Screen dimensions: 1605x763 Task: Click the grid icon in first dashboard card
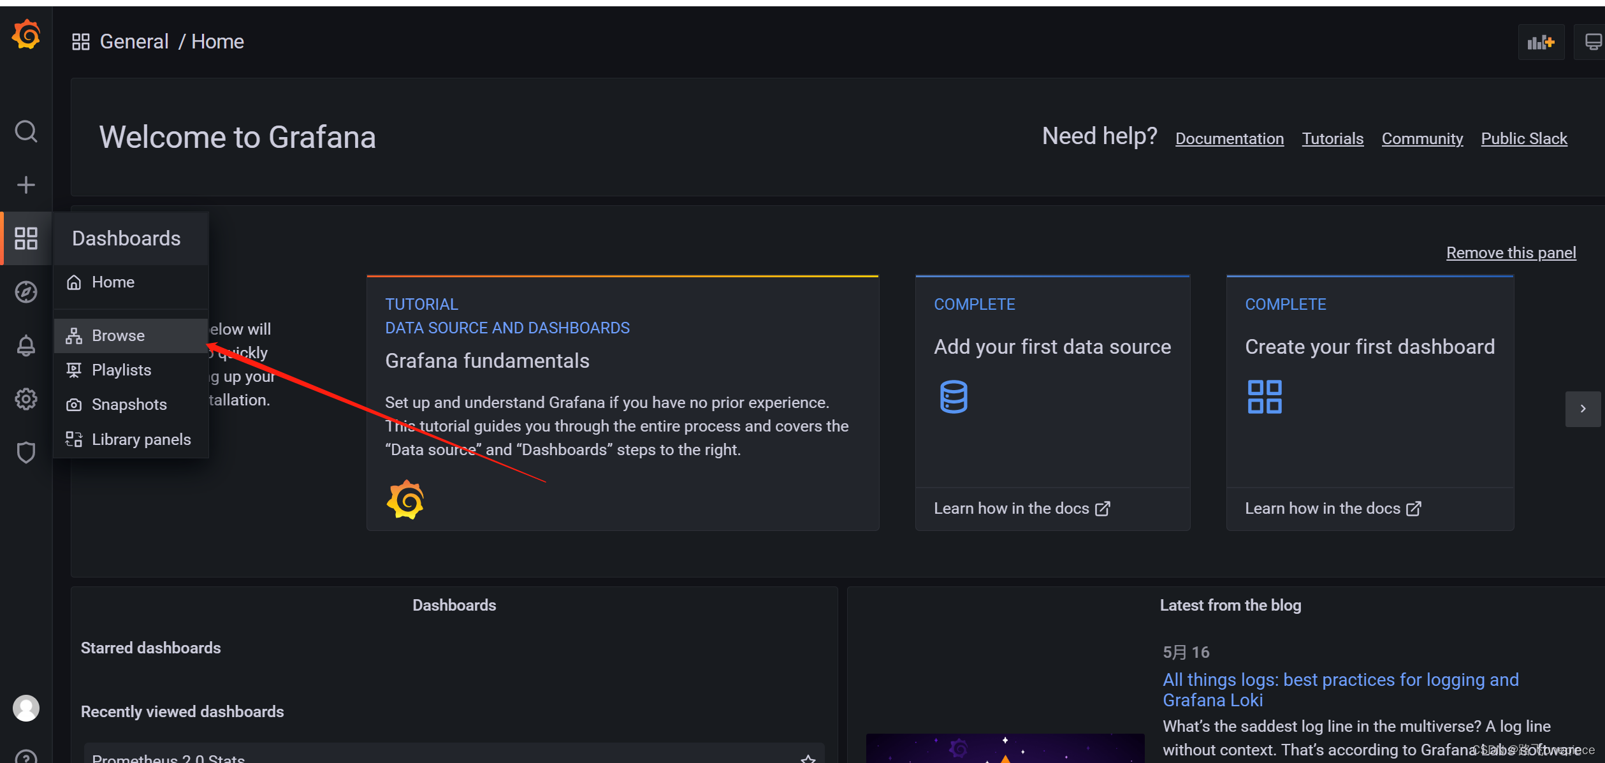1265,397
